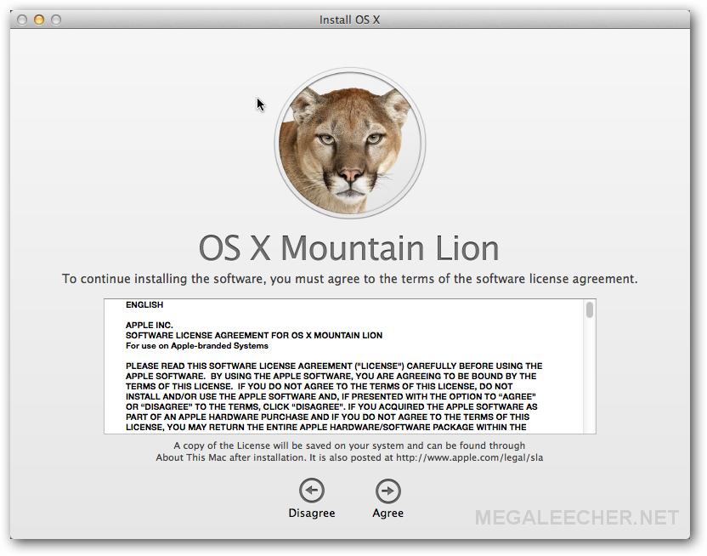Close the Install OS X window
707x556 pixels.
(x=22, y=20)
